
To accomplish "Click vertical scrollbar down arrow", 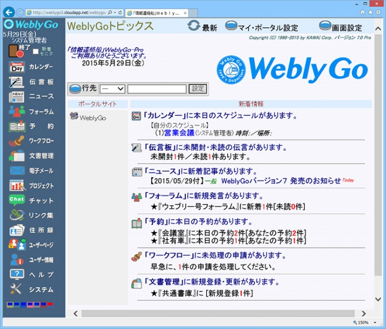I will coord(378,299).
